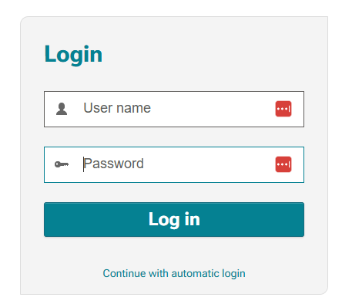
Task: Follow the Continue with automatic login link
Action: pyautogui.click(x=174, y=273)
